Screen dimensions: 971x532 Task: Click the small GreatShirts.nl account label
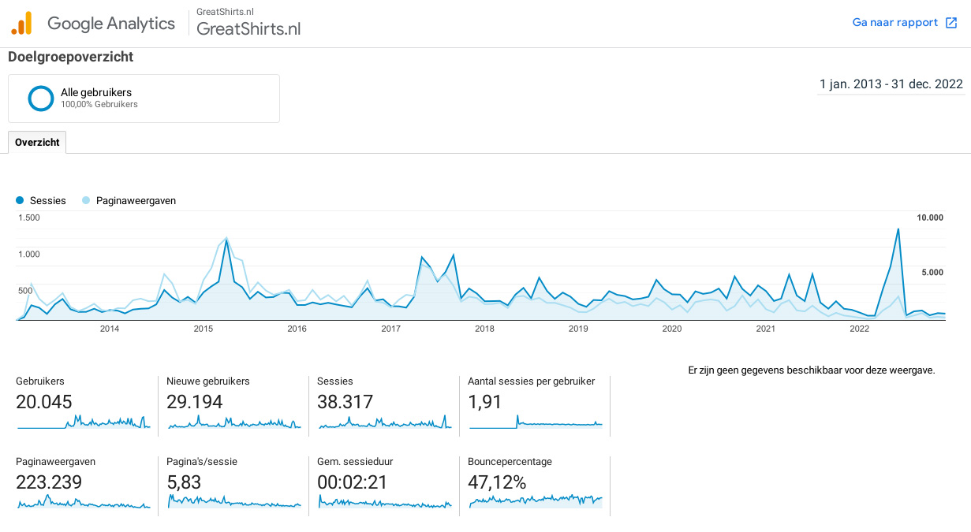click(x=225, y=11)
